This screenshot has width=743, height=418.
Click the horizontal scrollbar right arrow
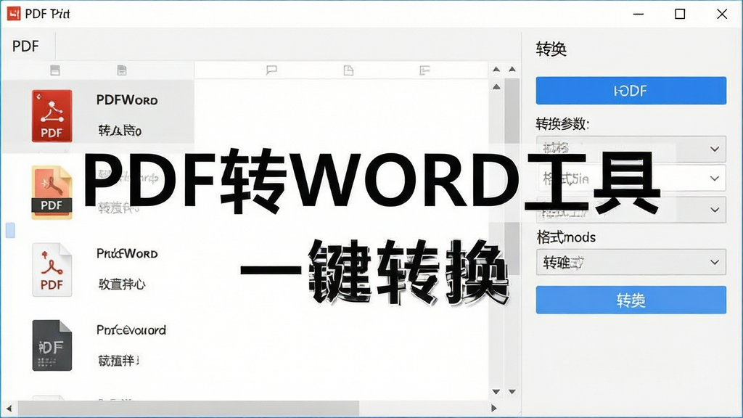point(494,408)
